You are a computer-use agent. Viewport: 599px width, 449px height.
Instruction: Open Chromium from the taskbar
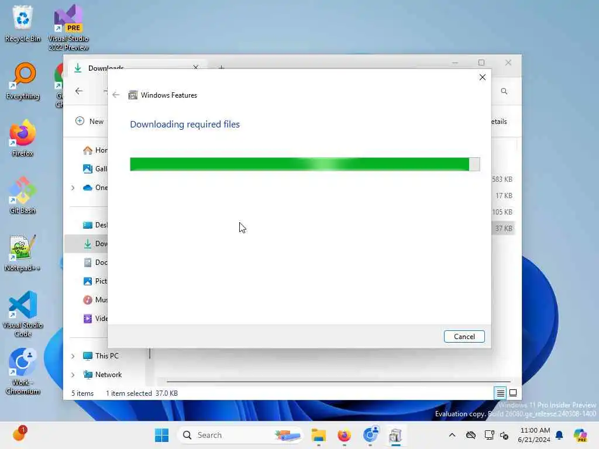(x=370, y=435)
